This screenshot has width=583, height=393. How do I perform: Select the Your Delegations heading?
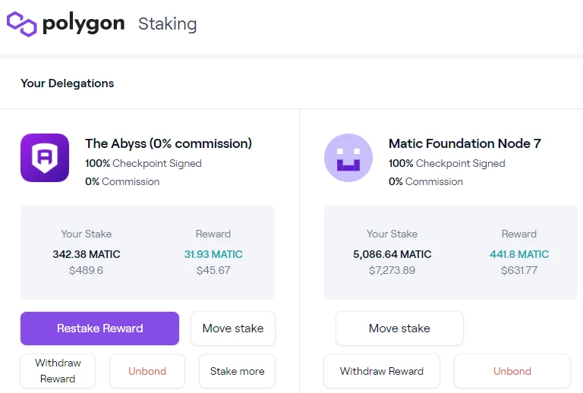[x=68, y=83]
